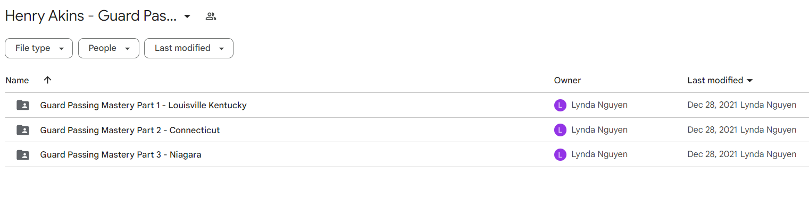Click Lynda Nguyen avatar in Part 2 row

pos(560,130)
